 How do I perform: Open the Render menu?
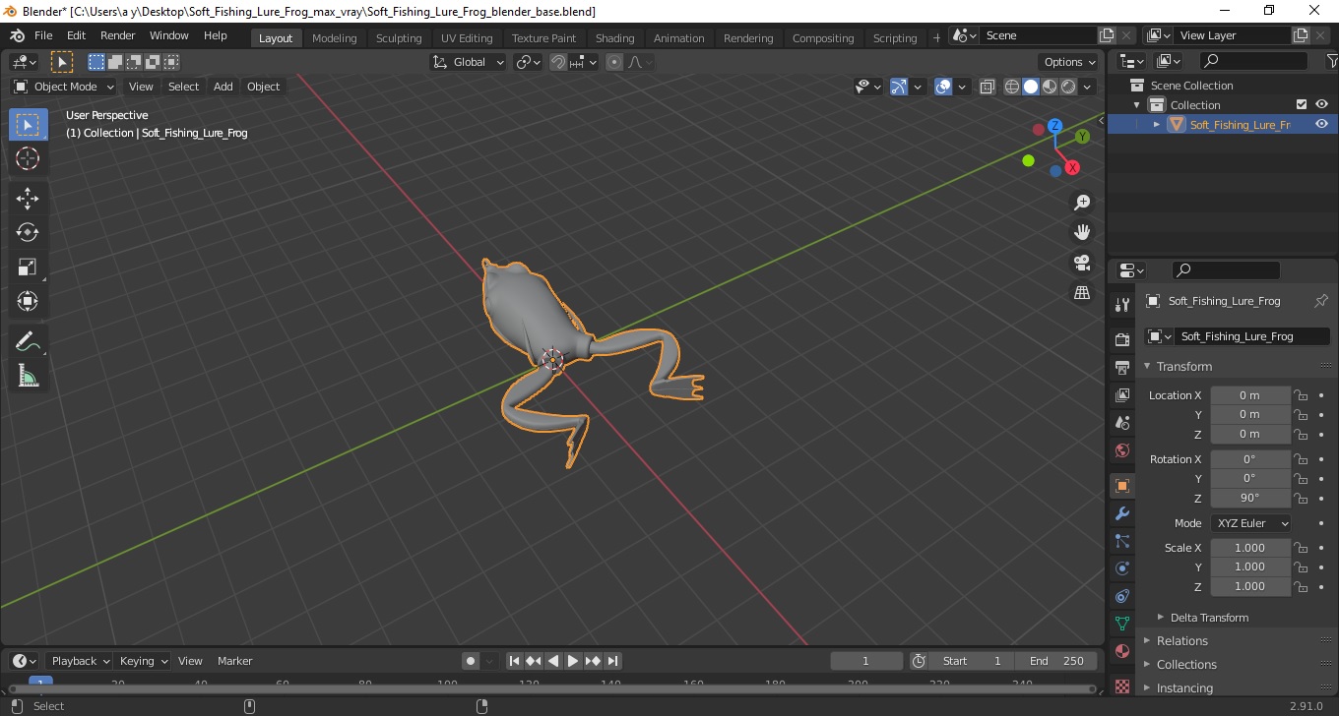click(118, 35)
